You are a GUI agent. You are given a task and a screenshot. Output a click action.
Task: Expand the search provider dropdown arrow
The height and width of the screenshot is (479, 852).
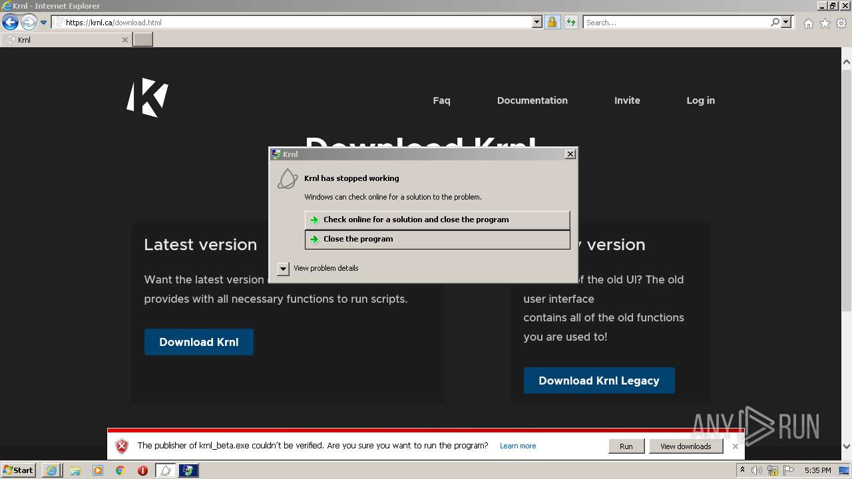click(x=786, y=23)
